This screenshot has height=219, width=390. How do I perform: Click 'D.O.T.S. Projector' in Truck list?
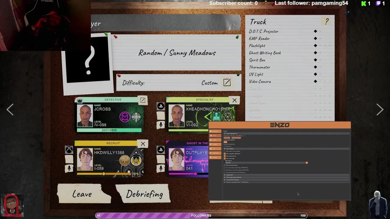(264, 31)
